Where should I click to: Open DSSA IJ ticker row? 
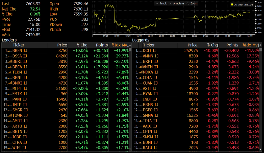coord(20,56)
